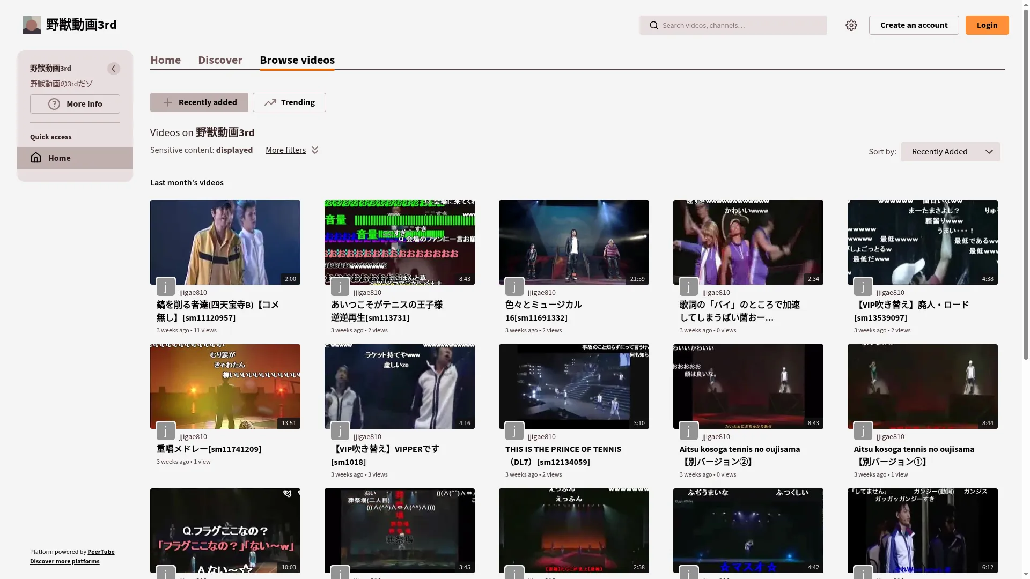This screenshot has height=579, width=1030.
Task: Open channel avatar under the 2:34 video
Action: [x=689, y=286]
